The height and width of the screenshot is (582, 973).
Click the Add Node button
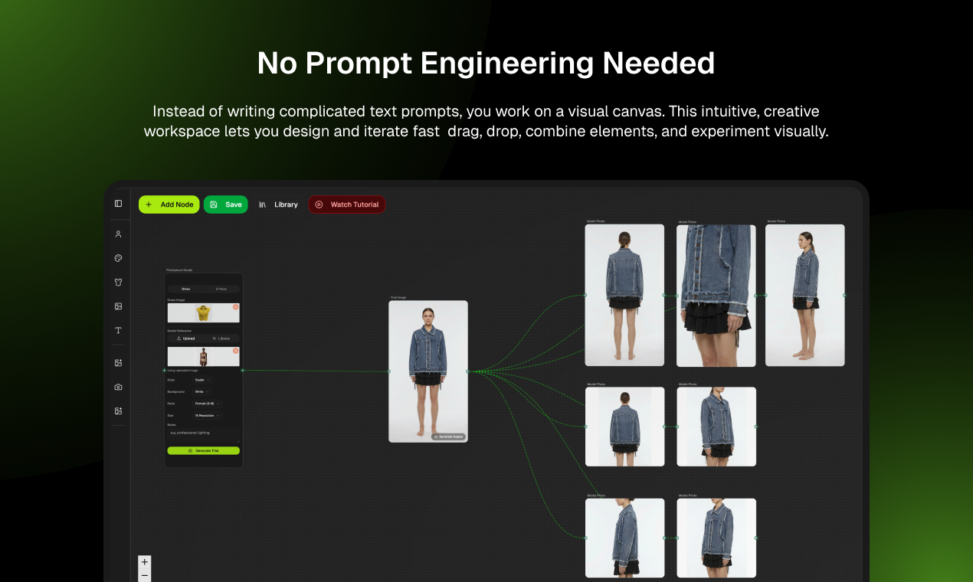169,204
